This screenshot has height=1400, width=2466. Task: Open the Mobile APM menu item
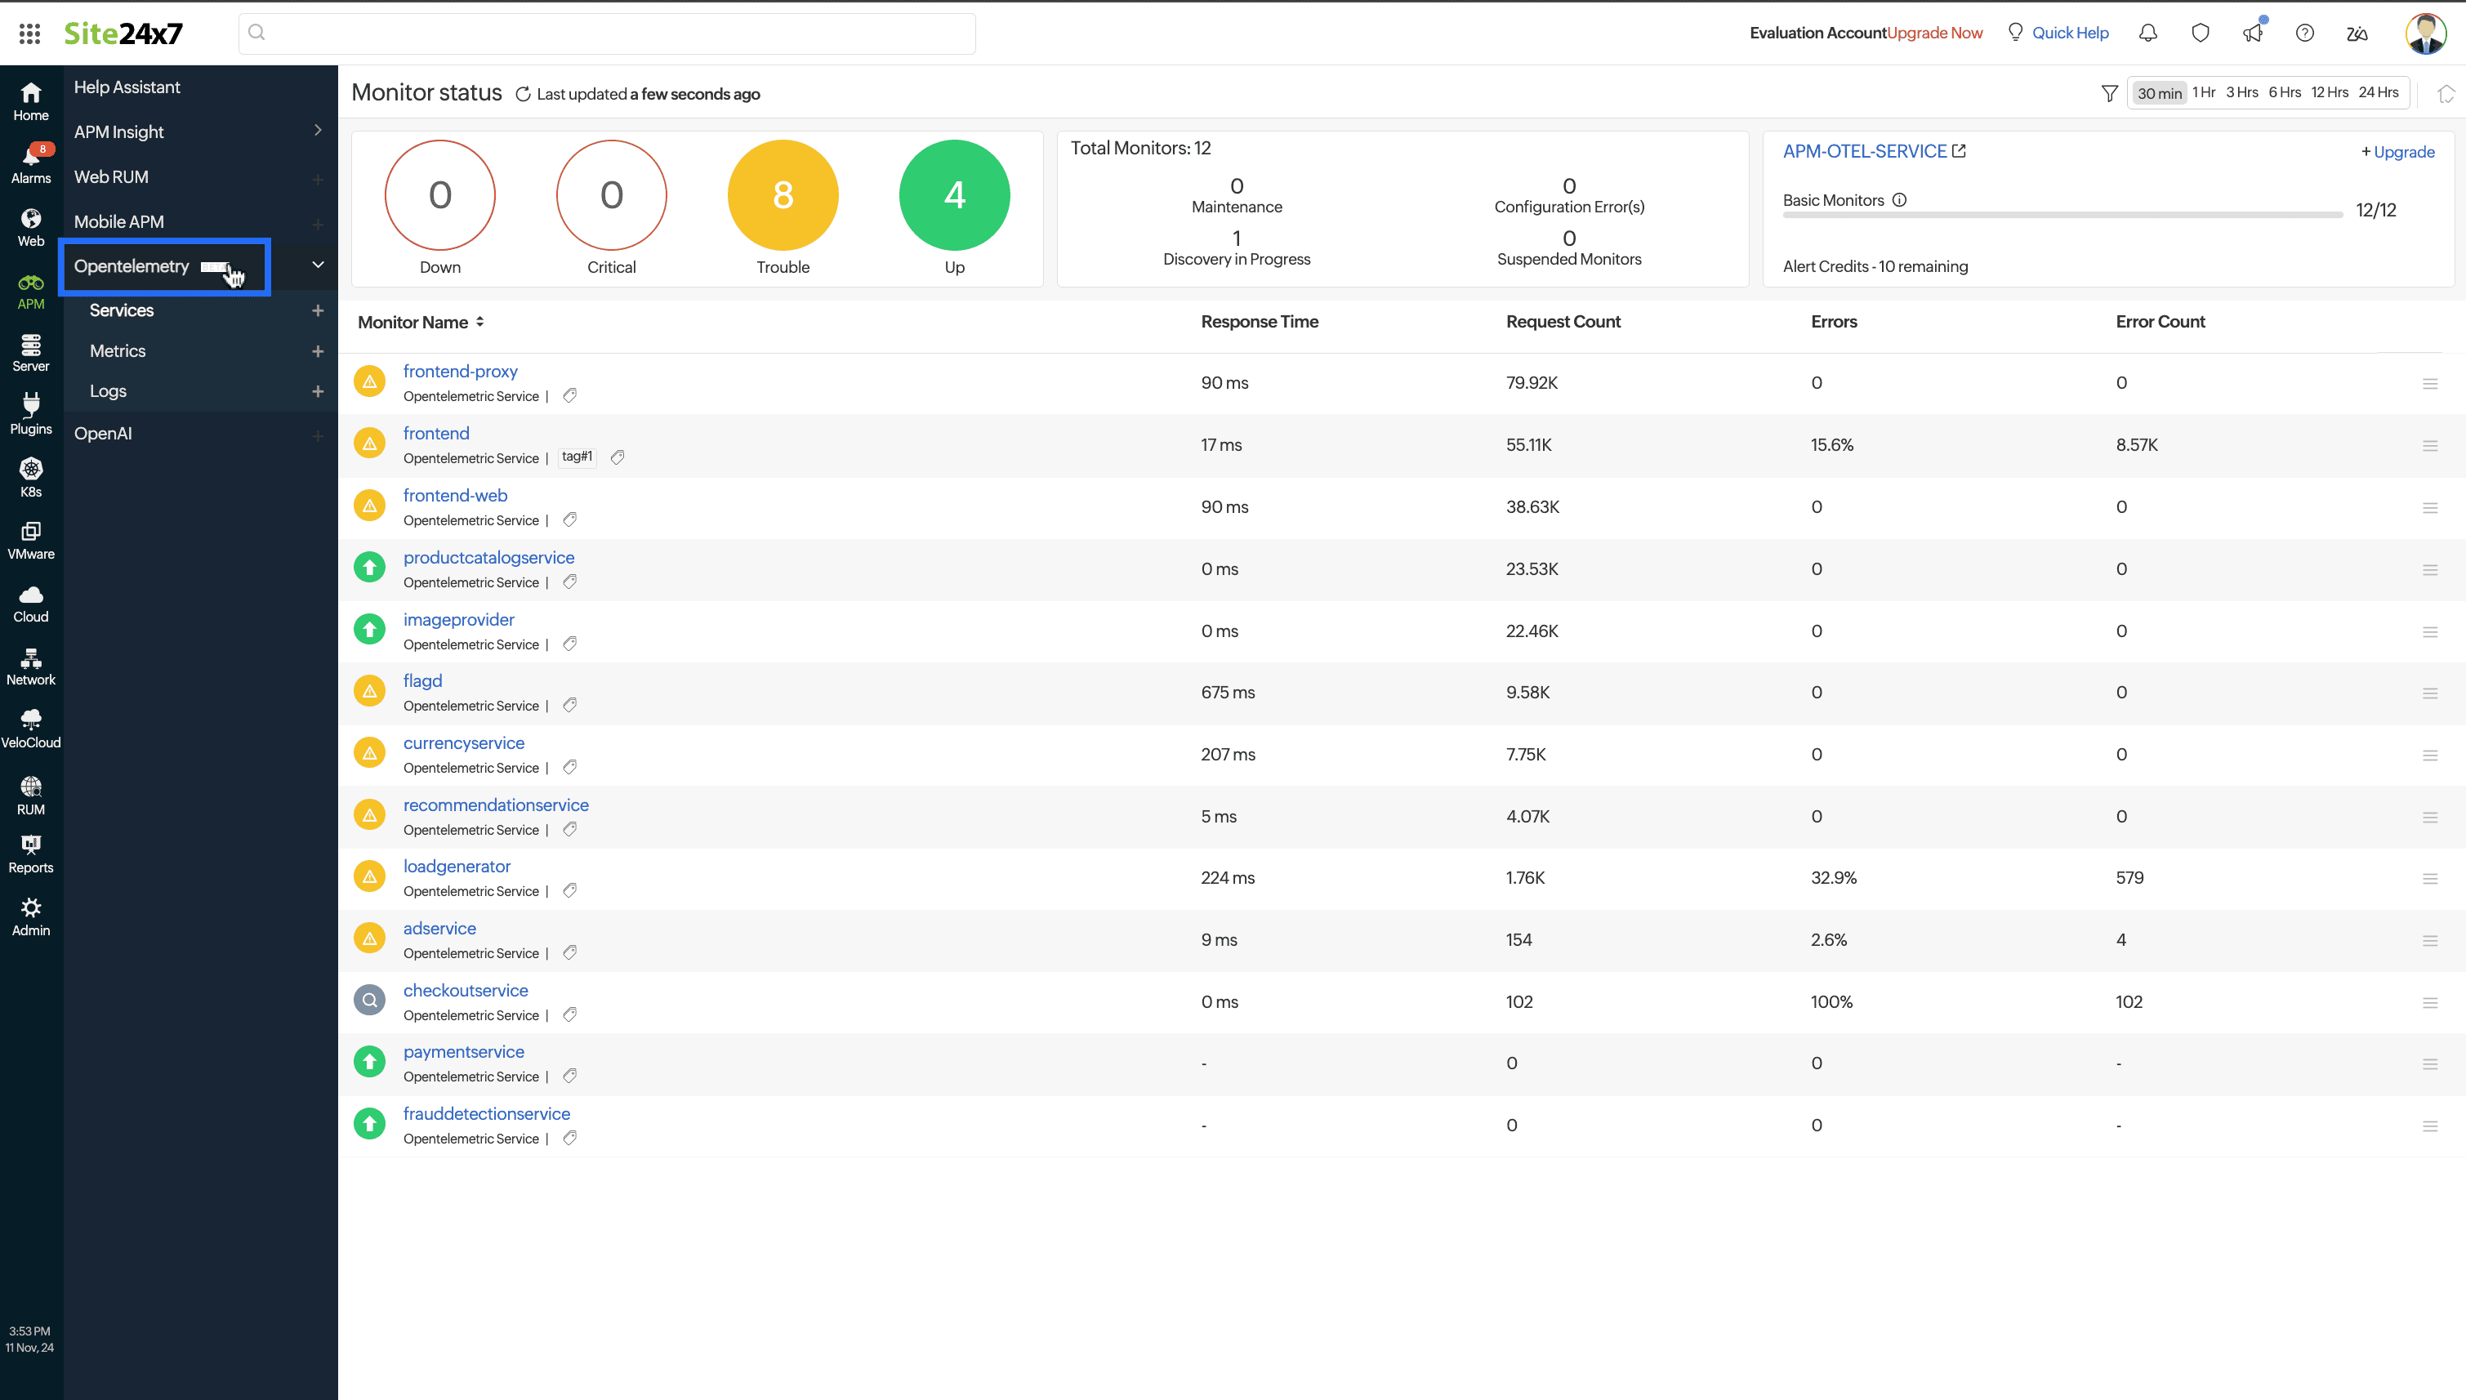[x=119, y=221]
